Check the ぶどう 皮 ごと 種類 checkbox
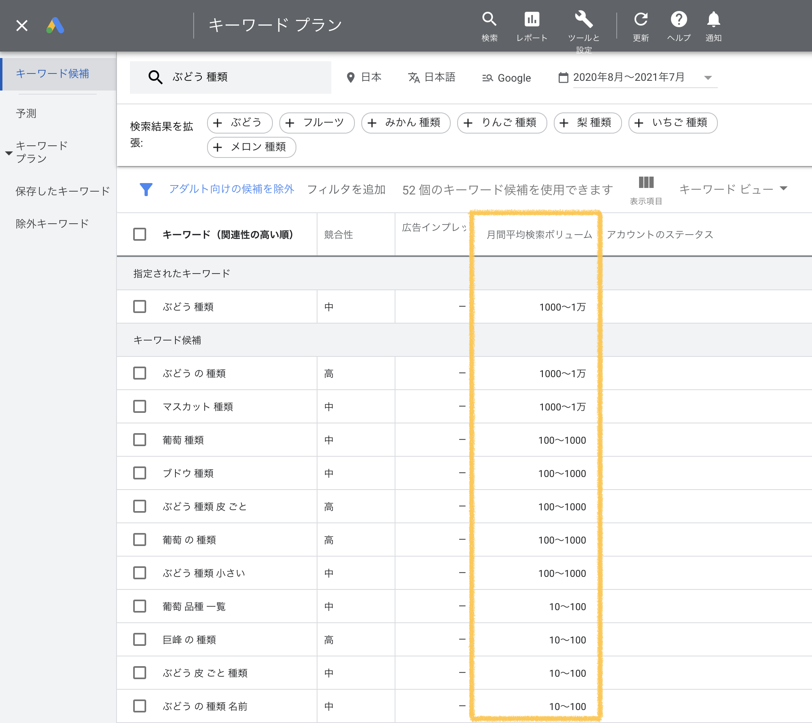This screenshot has width=812, height=723. [140, 673]
